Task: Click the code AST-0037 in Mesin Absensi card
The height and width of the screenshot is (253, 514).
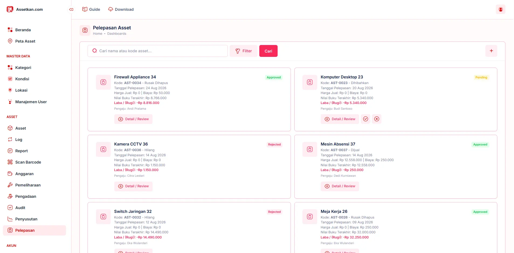Action: point(339,150)
